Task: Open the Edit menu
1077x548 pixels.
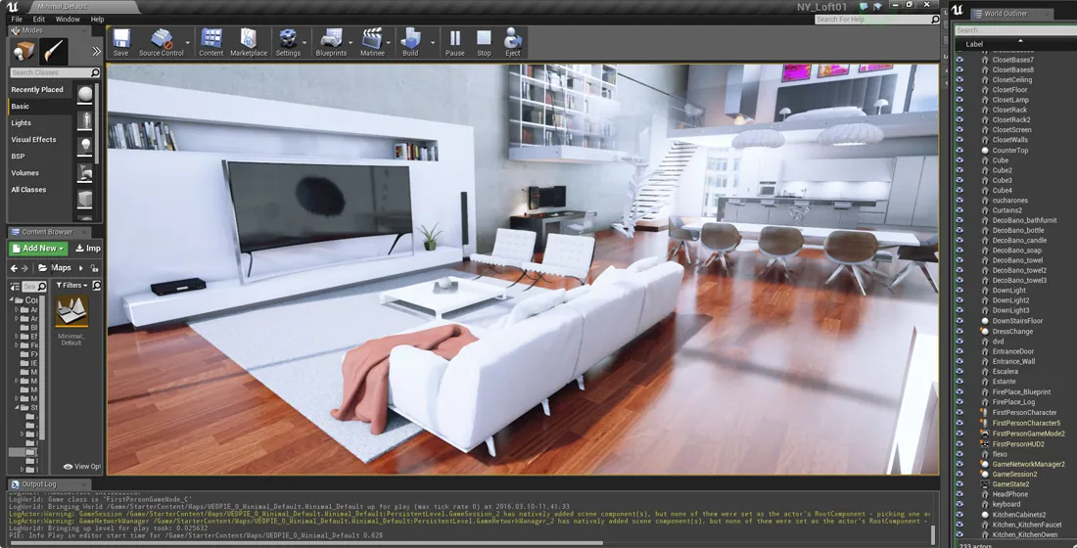Action: tap(39, 20)
